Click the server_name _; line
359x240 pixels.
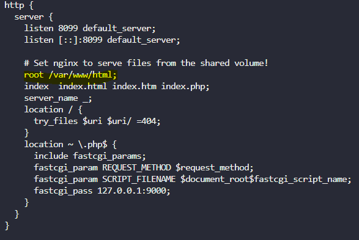tap(58, 98)
